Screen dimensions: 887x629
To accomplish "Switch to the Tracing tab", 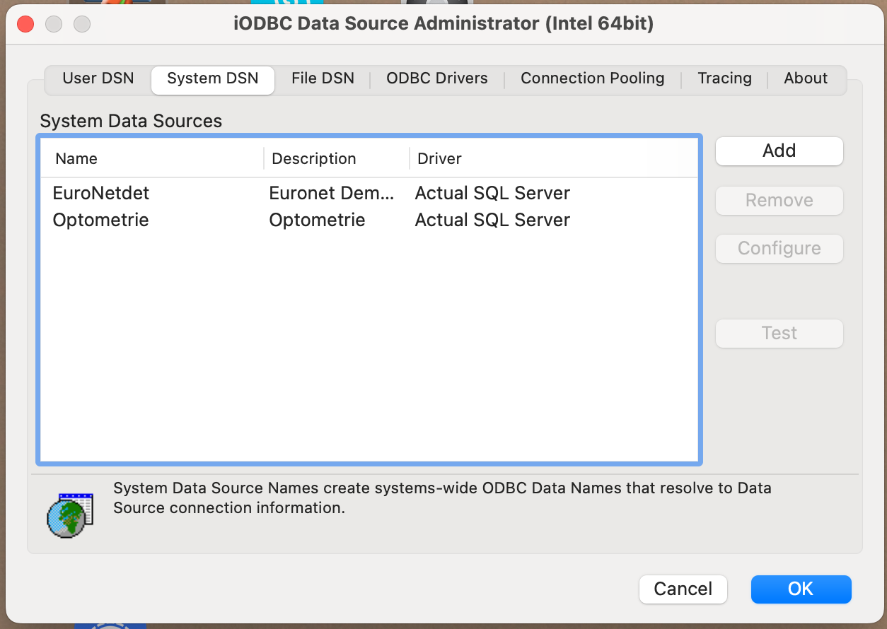I will (724, 78).
